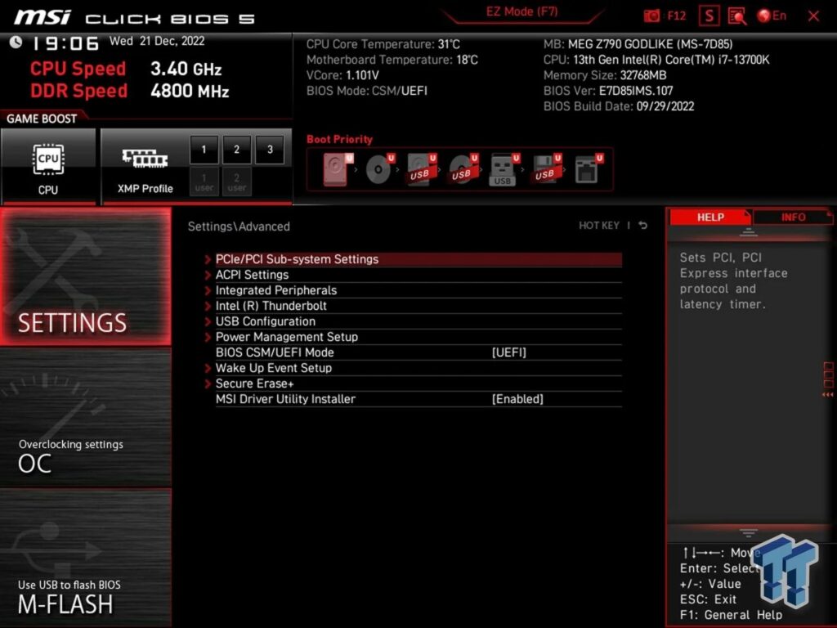This screenshot has width=837, height=628.
Task: Select the network boot device icon
Action: (x=589, y=169)
